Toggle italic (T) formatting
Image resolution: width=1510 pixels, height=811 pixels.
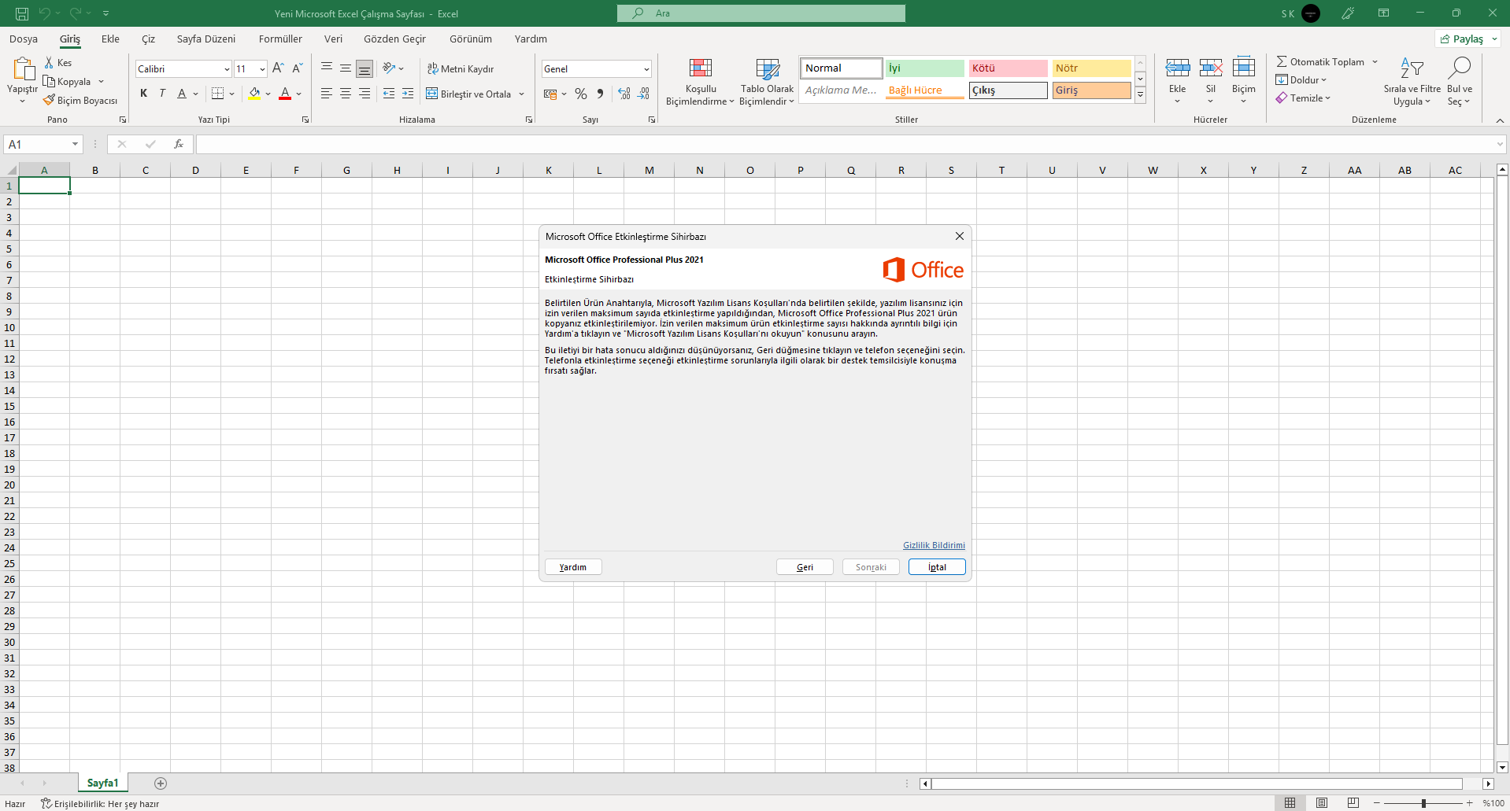pyautogui.click(x=162, y=94)
